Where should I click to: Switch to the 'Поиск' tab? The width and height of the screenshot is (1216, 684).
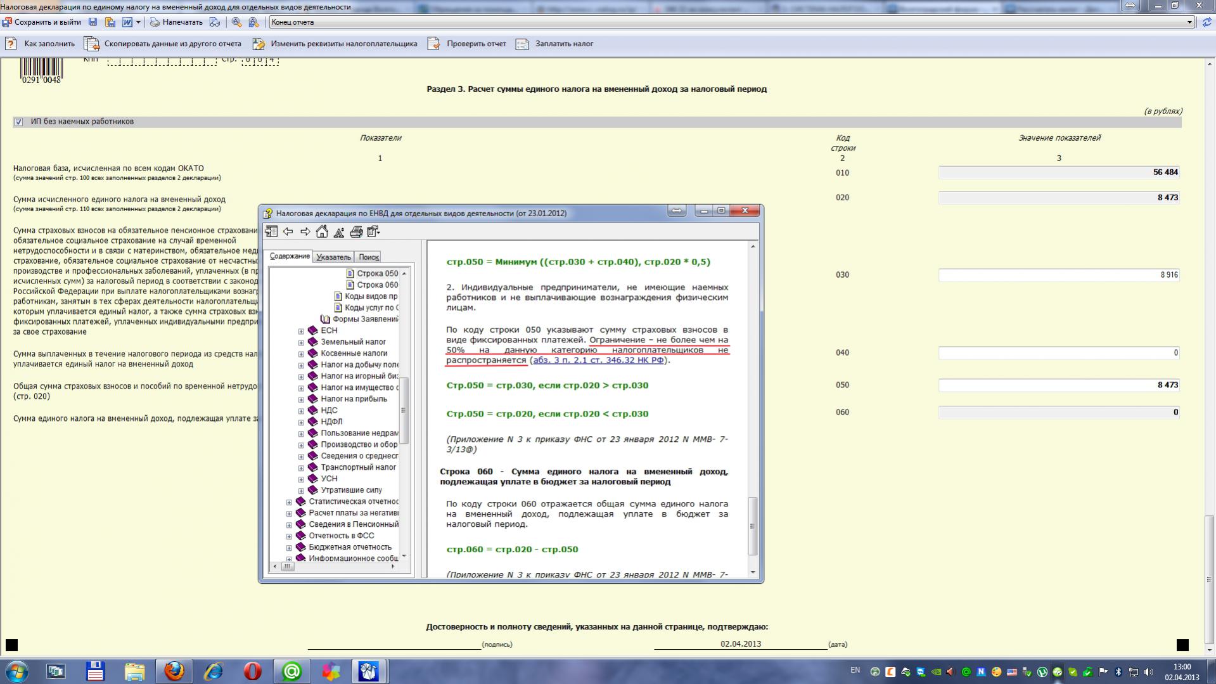[368, 257]
